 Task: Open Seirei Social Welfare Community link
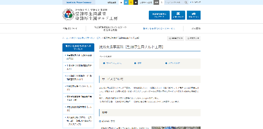[x=79, y=2]
